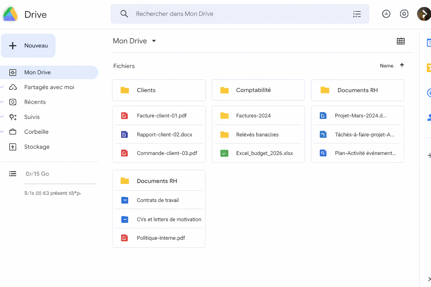
Task: Reverse sort direction with the arrow
Action: 402,65
